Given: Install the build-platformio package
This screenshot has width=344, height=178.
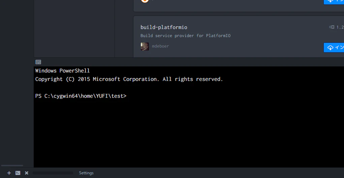Looking at the screenshot, I should pos(334,48).
